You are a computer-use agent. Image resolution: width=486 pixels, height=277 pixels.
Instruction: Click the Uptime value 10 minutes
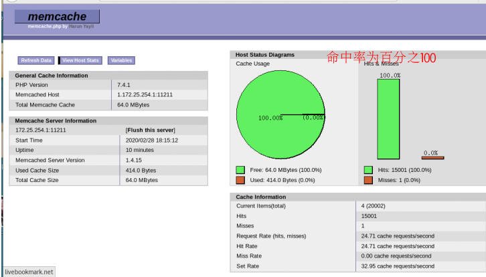coord(140,150)
